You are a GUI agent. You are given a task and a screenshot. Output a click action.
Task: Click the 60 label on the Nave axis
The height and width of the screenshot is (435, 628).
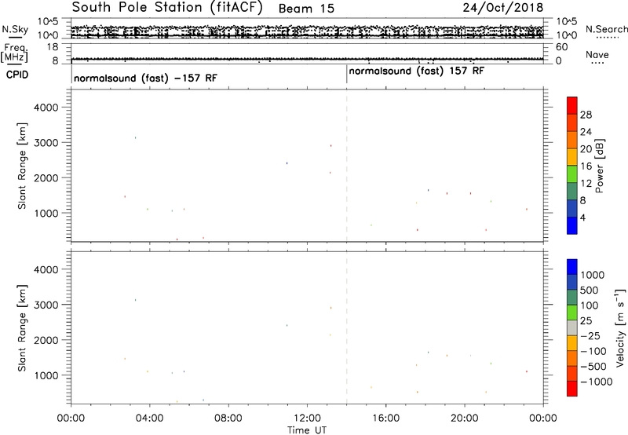561,47
